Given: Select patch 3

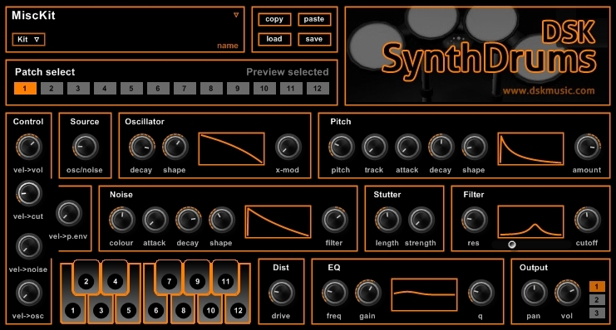Looking at the screenshot, I should pos(78,89).
